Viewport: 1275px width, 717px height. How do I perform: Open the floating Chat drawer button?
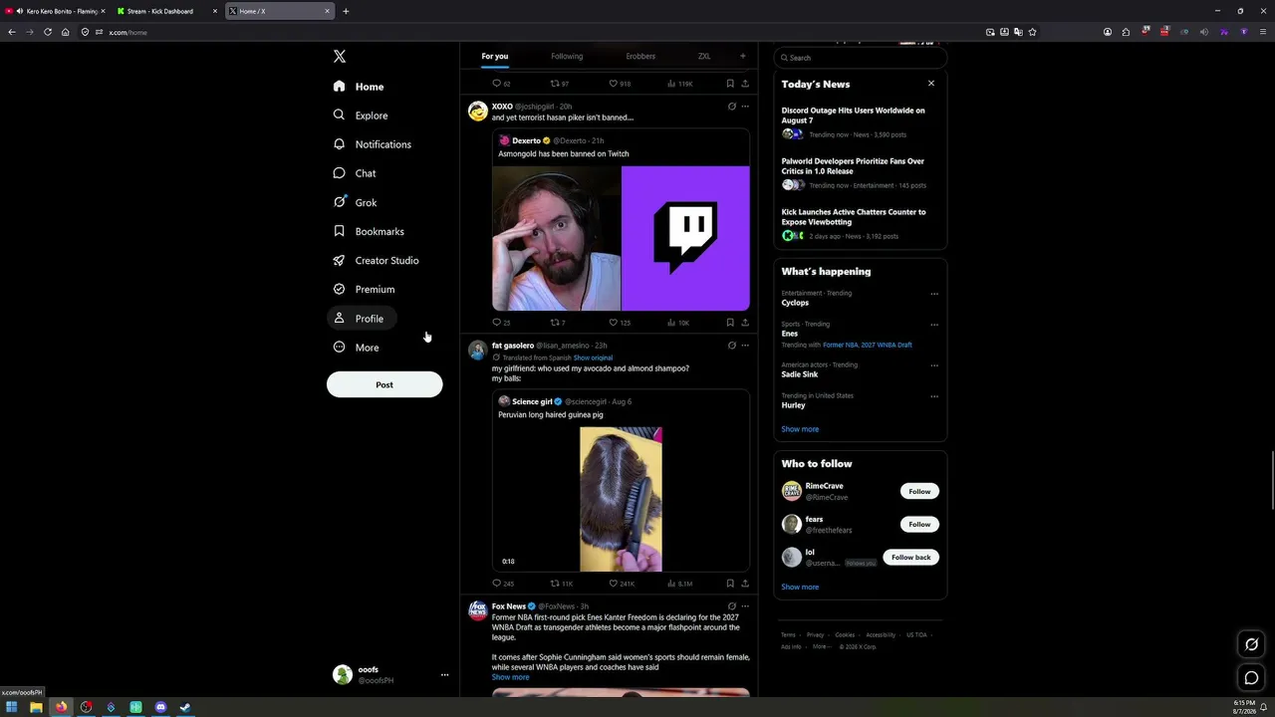1252,678
